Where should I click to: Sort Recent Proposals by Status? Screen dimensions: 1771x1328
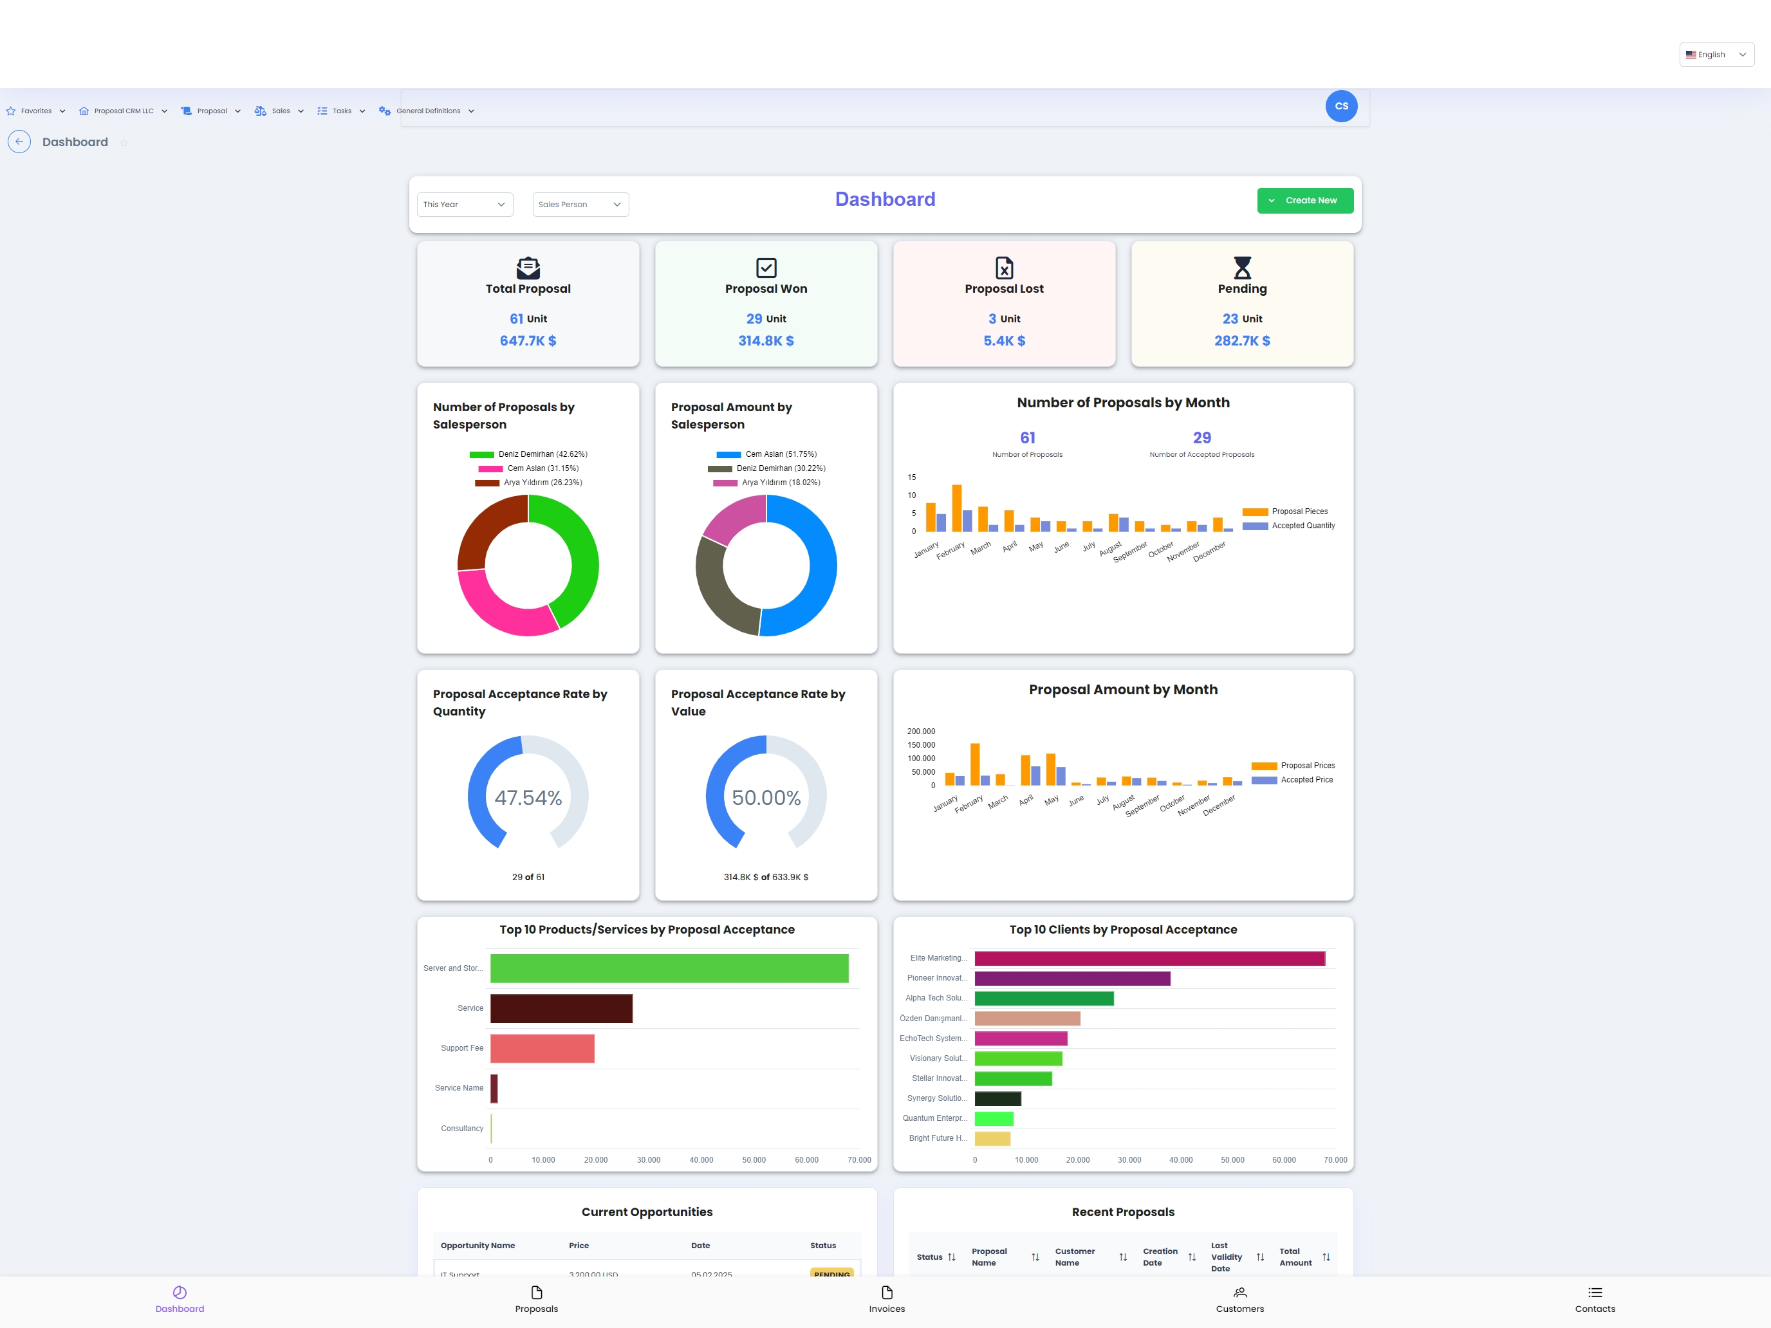coord(951,1257)
